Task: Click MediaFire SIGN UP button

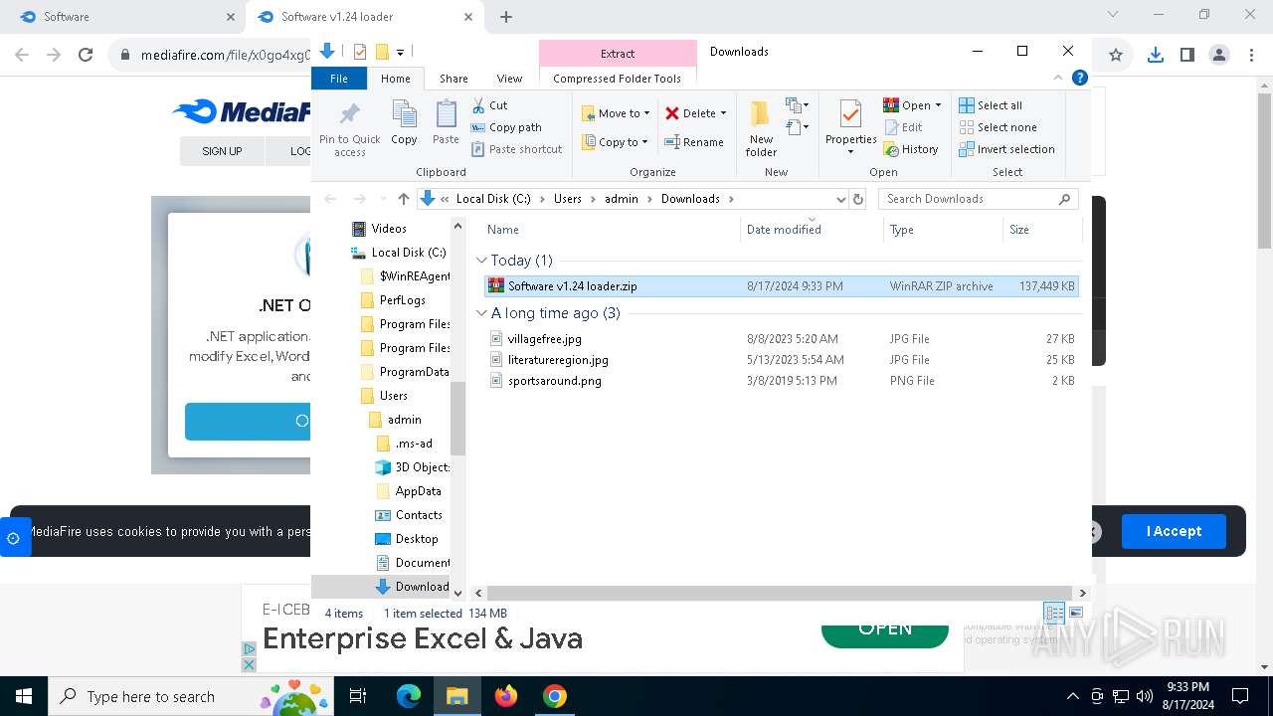Action: (x=222, y=151)
